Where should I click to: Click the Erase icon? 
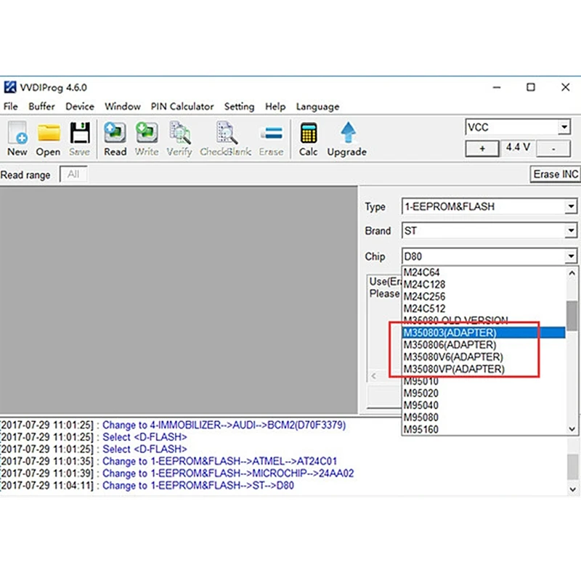271,133
